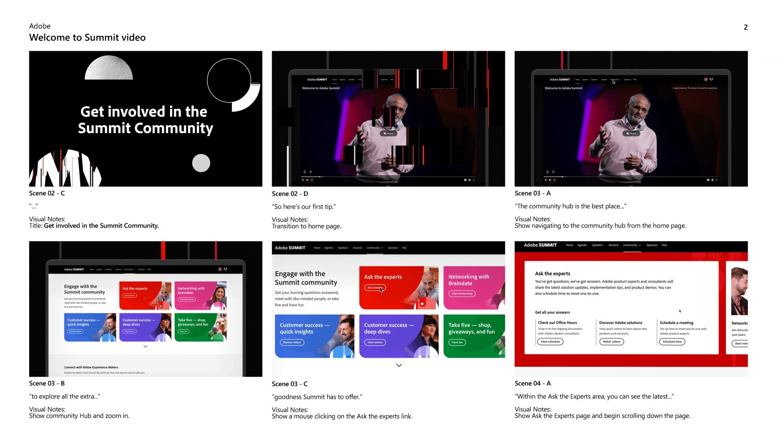Click View stories in Scene 03-C

pos(375,342)
